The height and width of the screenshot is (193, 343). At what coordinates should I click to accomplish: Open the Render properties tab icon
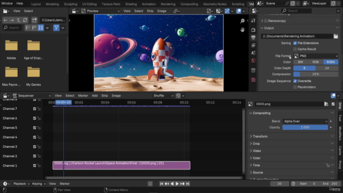(x=253, y=29)
